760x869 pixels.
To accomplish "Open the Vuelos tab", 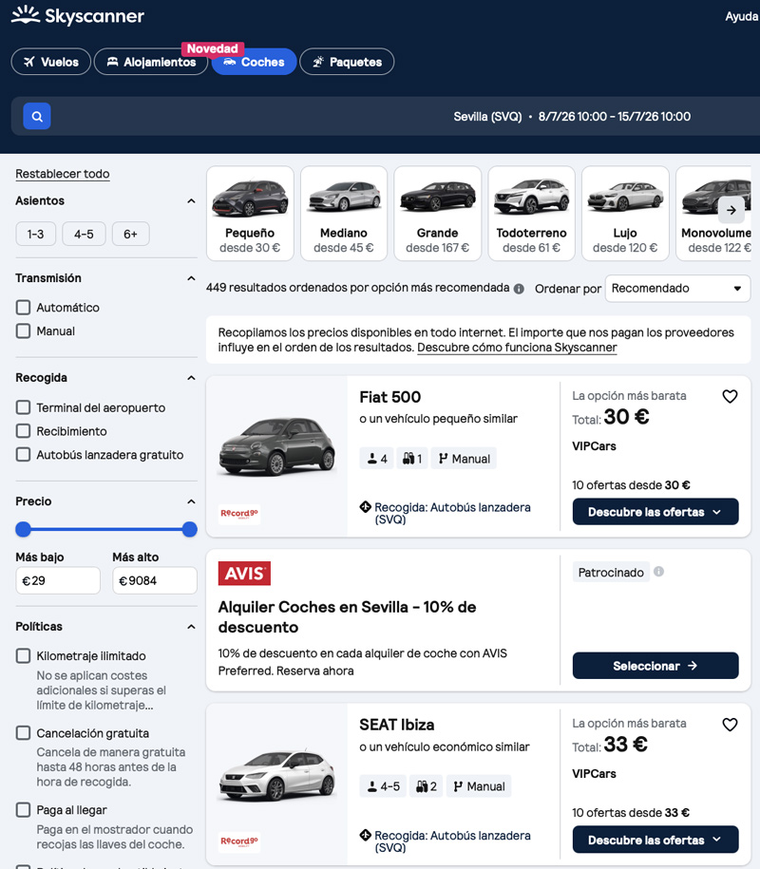I will [51, 62].
